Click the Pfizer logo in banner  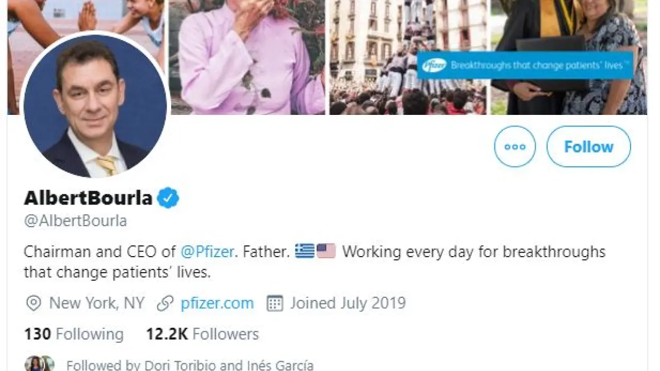(x=434, y=65)
